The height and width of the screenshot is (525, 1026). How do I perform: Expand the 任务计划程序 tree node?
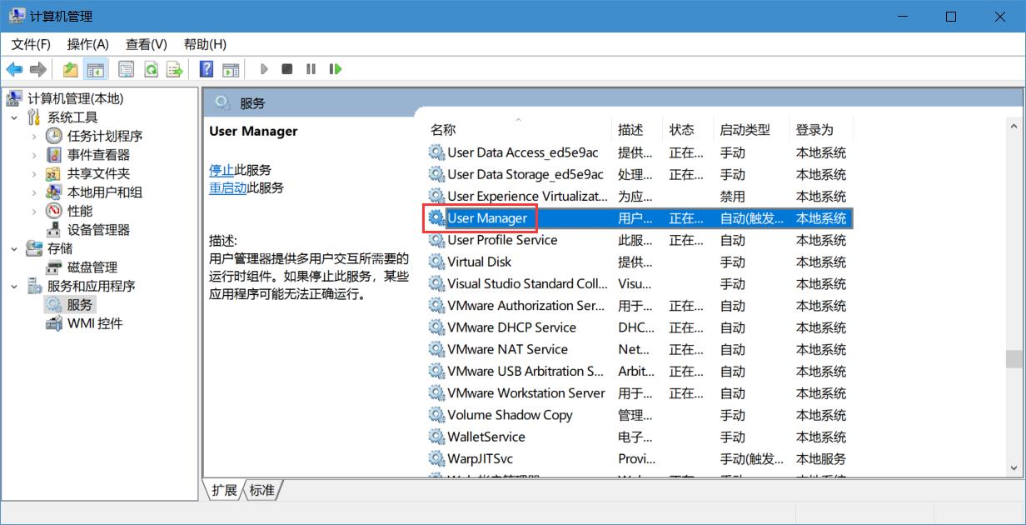(34, 136)
